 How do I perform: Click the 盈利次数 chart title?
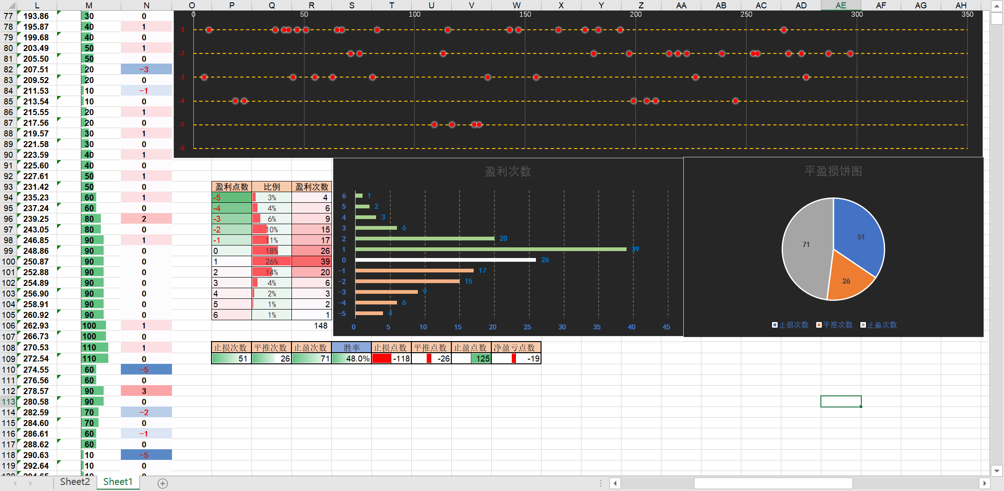(x=508, y=171)
